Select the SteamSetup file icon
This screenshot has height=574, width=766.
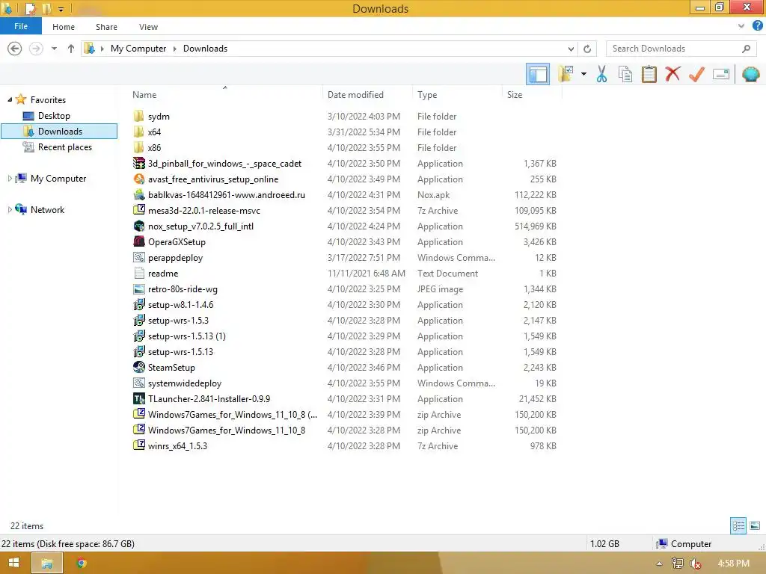139,367
